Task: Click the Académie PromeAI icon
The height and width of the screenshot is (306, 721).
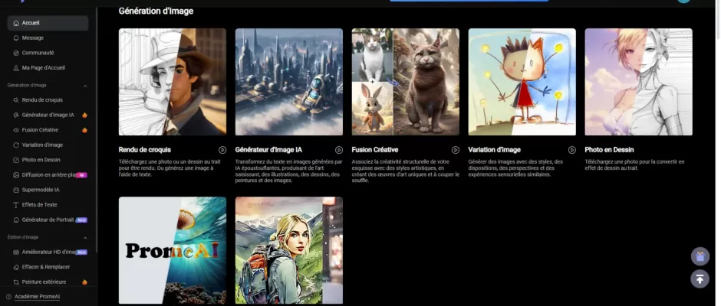Action: (8, 297)
